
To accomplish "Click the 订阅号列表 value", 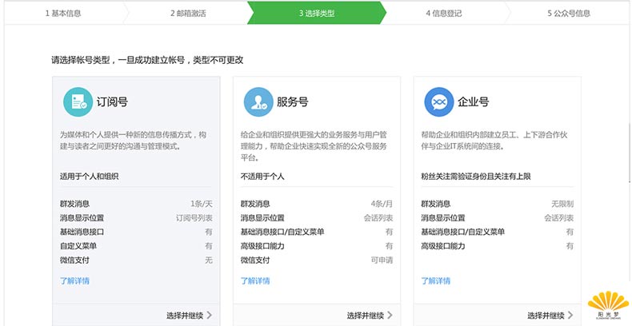I will [x=194, y=218].
